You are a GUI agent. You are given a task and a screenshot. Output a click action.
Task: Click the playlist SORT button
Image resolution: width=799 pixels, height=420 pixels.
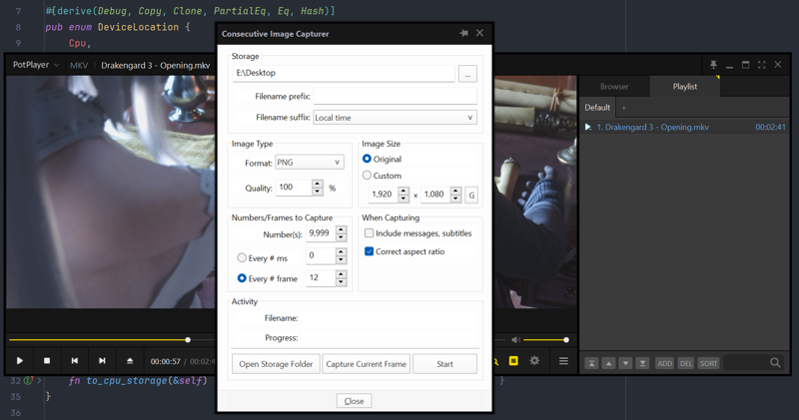click(708, 363)
